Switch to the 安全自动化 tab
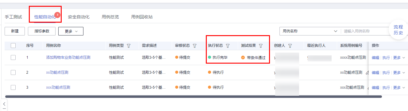Image resolution: width=408 pixels, height=111 pixels. (79, 17)
